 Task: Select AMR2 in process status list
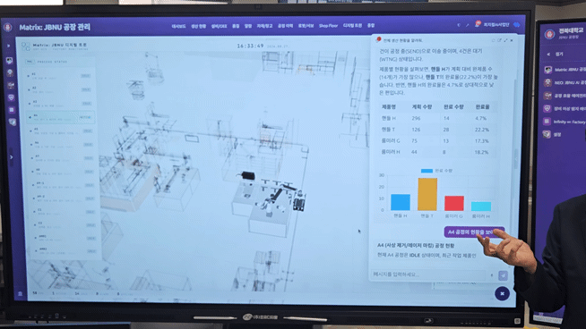(66, 250)
